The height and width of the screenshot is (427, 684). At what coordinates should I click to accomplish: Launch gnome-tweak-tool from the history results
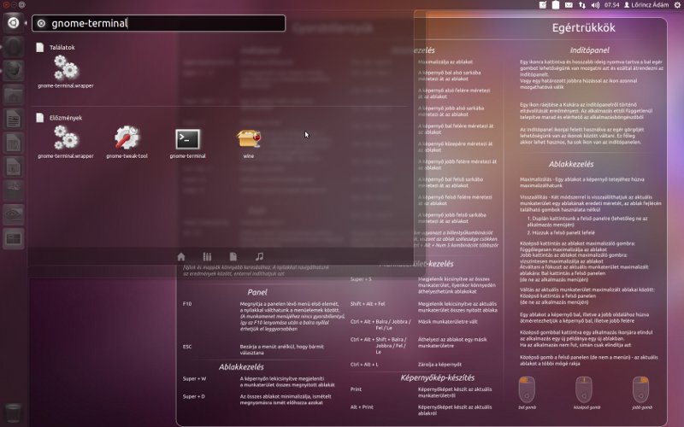127,143
